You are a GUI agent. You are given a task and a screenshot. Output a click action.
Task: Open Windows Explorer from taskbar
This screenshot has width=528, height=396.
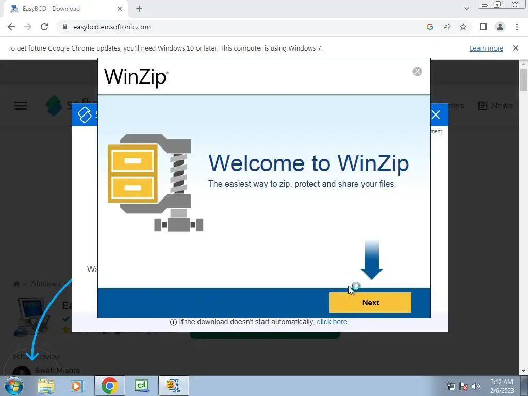[x=46, y=386]
